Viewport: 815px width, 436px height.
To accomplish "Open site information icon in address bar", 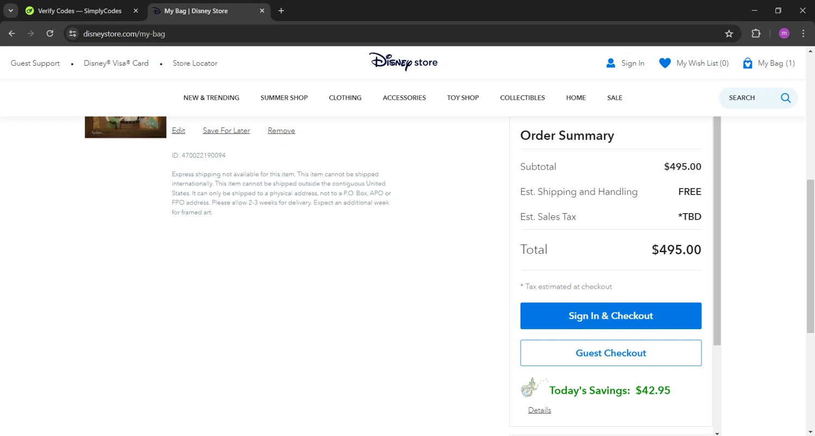I will 73,34.
